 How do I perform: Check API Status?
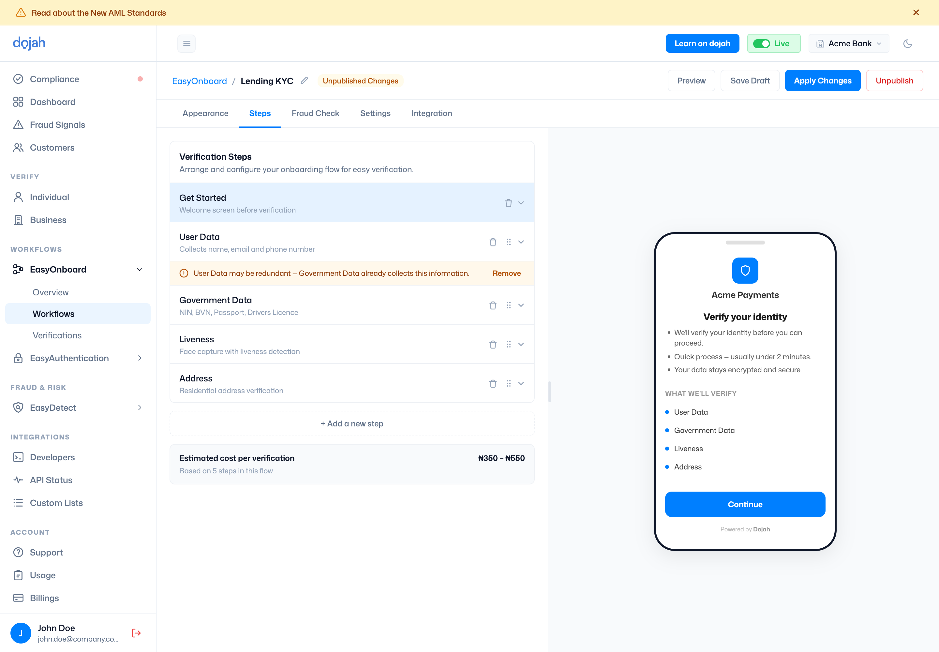(x=78, y=480)
